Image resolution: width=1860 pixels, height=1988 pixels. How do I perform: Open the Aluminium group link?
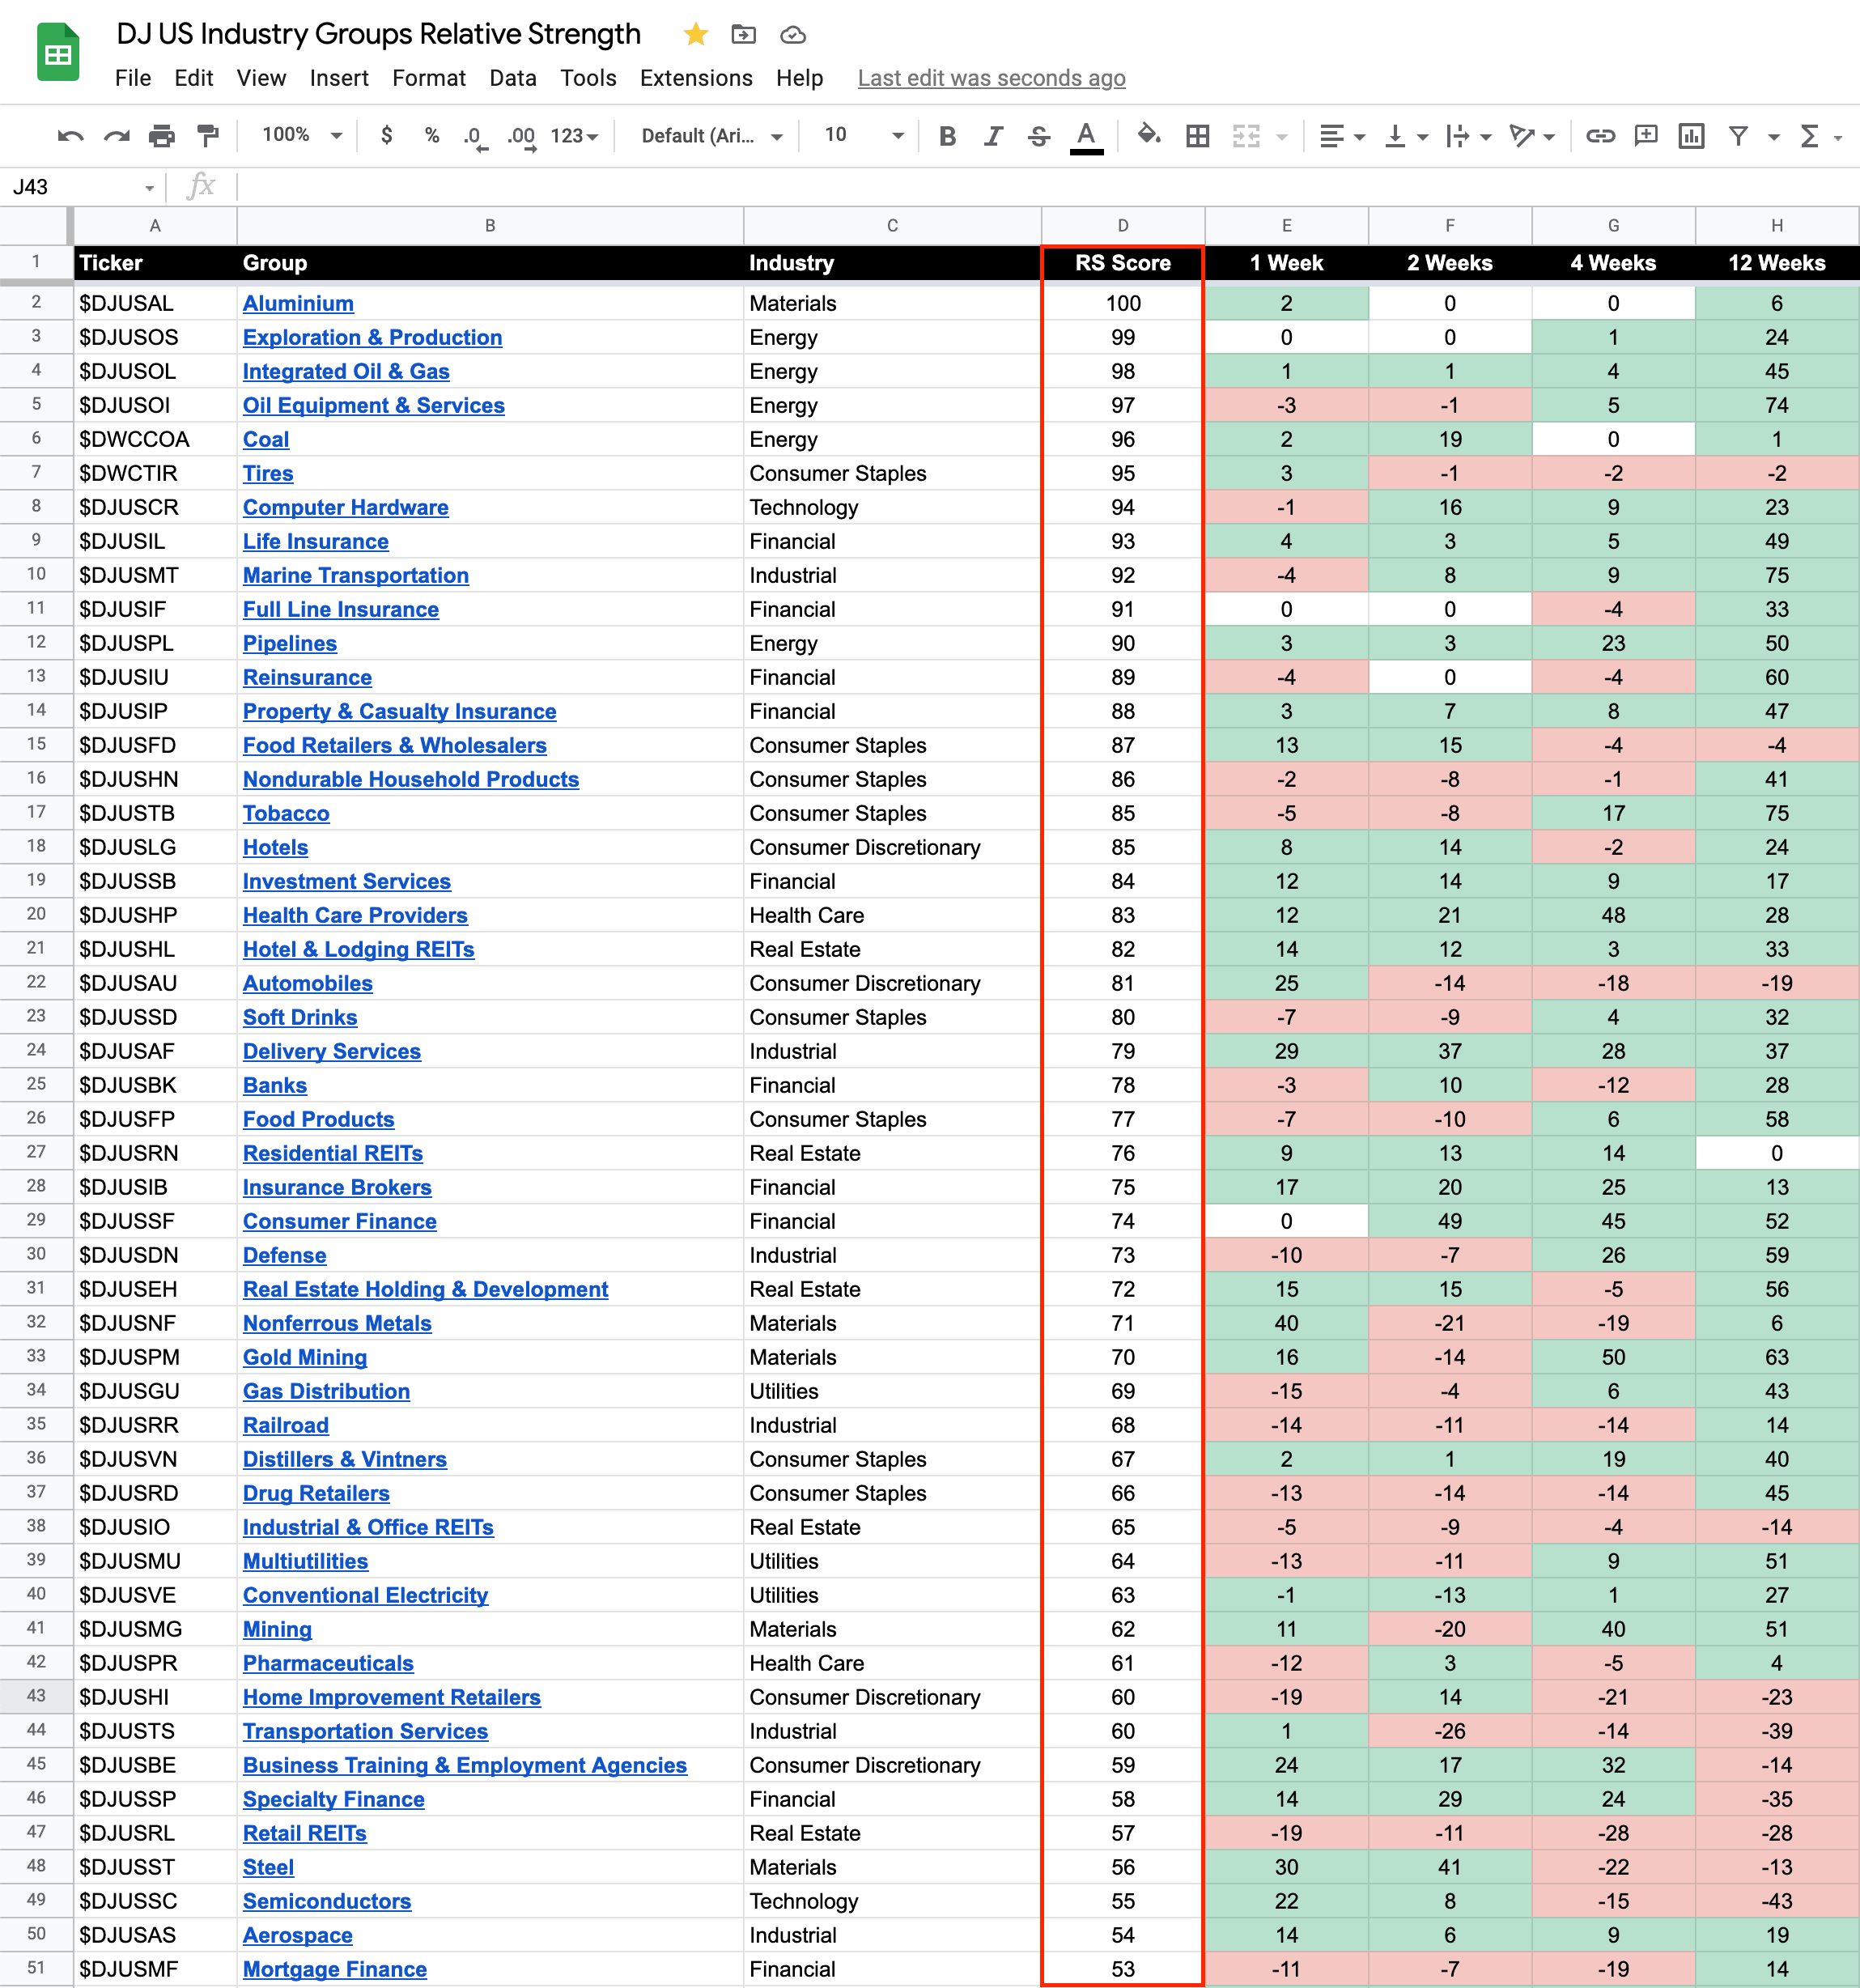click(298, 303)
